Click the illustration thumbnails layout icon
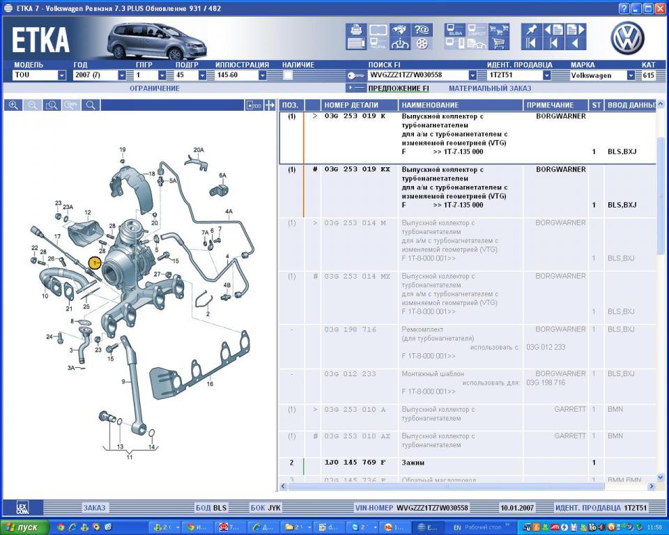The height and width of the screenshot is (535, 669). [x=254, y=105]
